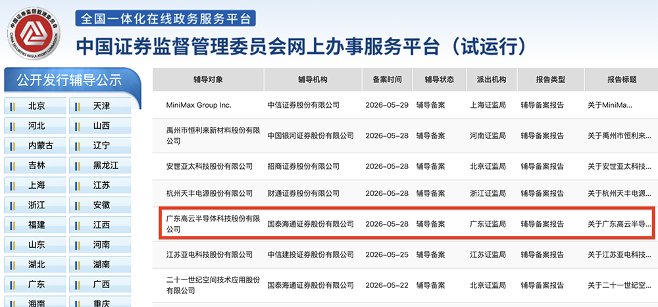Click the 备案时间 column header

click(x=387, y=80)
